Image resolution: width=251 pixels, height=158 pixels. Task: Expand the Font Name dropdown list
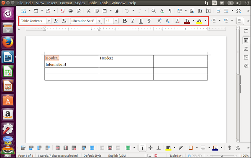(x=99, y=21)
